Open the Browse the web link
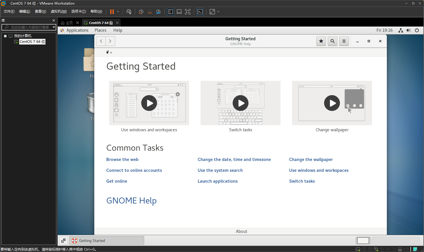This screenshot has width=424, height=252. click(122, 160)
